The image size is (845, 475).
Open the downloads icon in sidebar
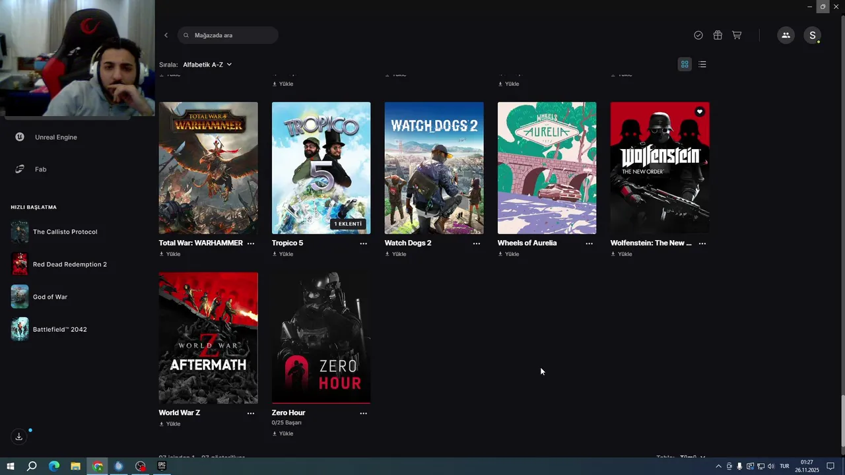point(19,437)
